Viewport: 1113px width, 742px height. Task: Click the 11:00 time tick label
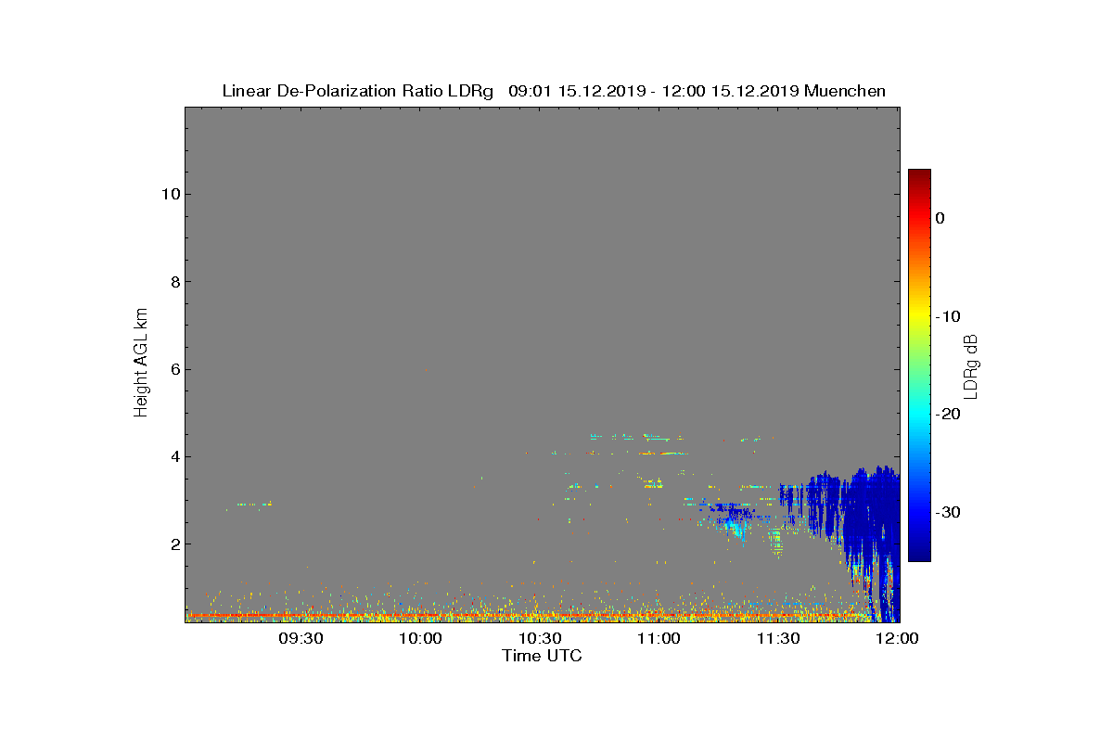pos(659,638)
